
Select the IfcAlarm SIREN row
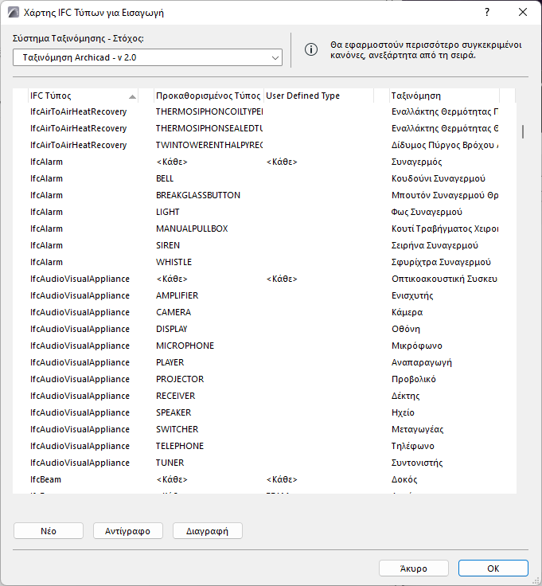(x=264, y=245)
